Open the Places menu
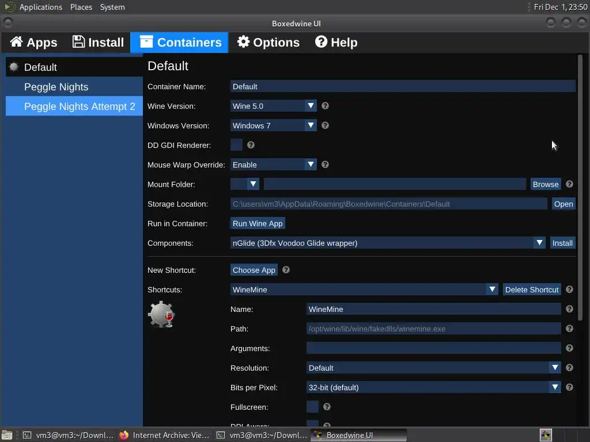The width and height of the screenshot is (590, 442). click(x=81, y=7)
